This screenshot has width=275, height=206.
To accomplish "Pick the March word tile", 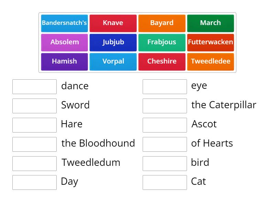I will (x=211, y=23).
